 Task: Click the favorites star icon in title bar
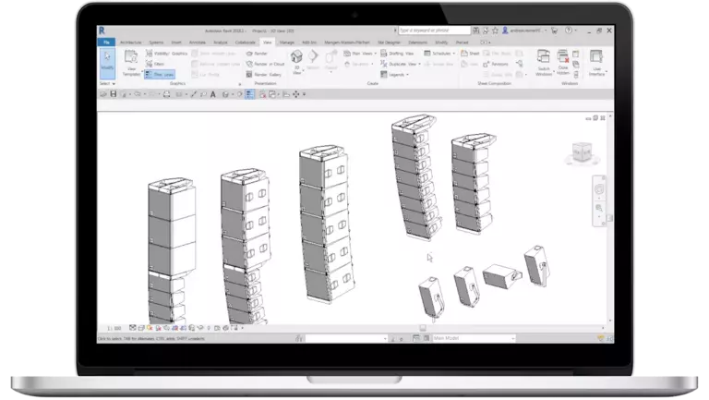(x=495, y=30)
